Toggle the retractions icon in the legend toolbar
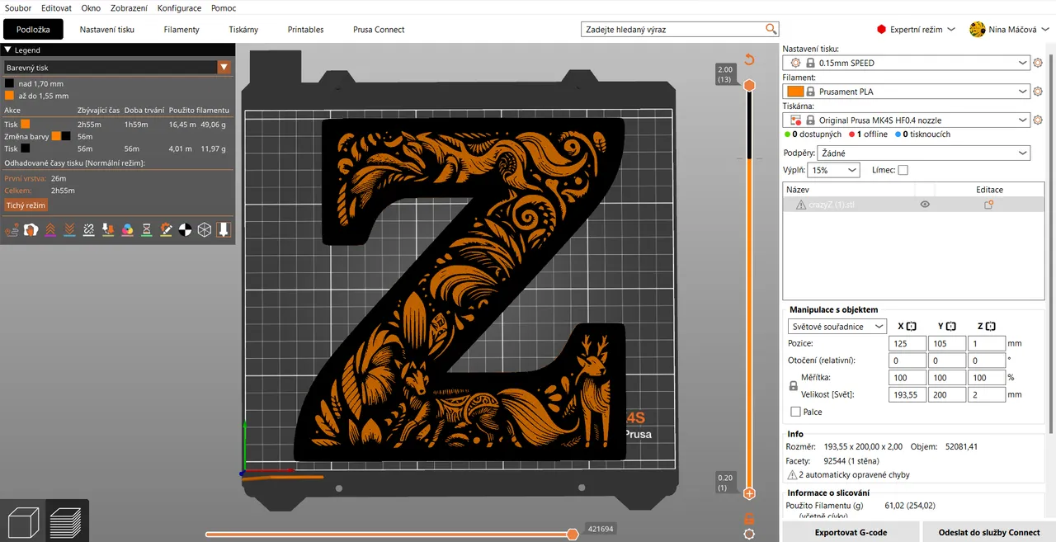 [x=50, y=229]
